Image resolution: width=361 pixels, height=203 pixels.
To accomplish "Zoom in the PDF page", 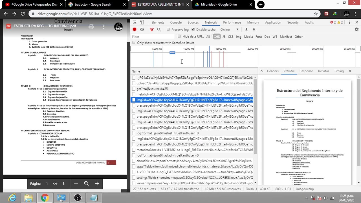I will click(x=97, y=184).
